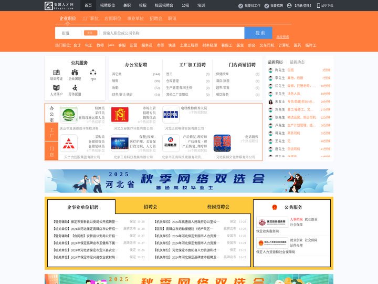This screenshot has width=378, height=284.
Task: Switch to the 招聘会 tab in yellow panel
Action: pos(151,207)
